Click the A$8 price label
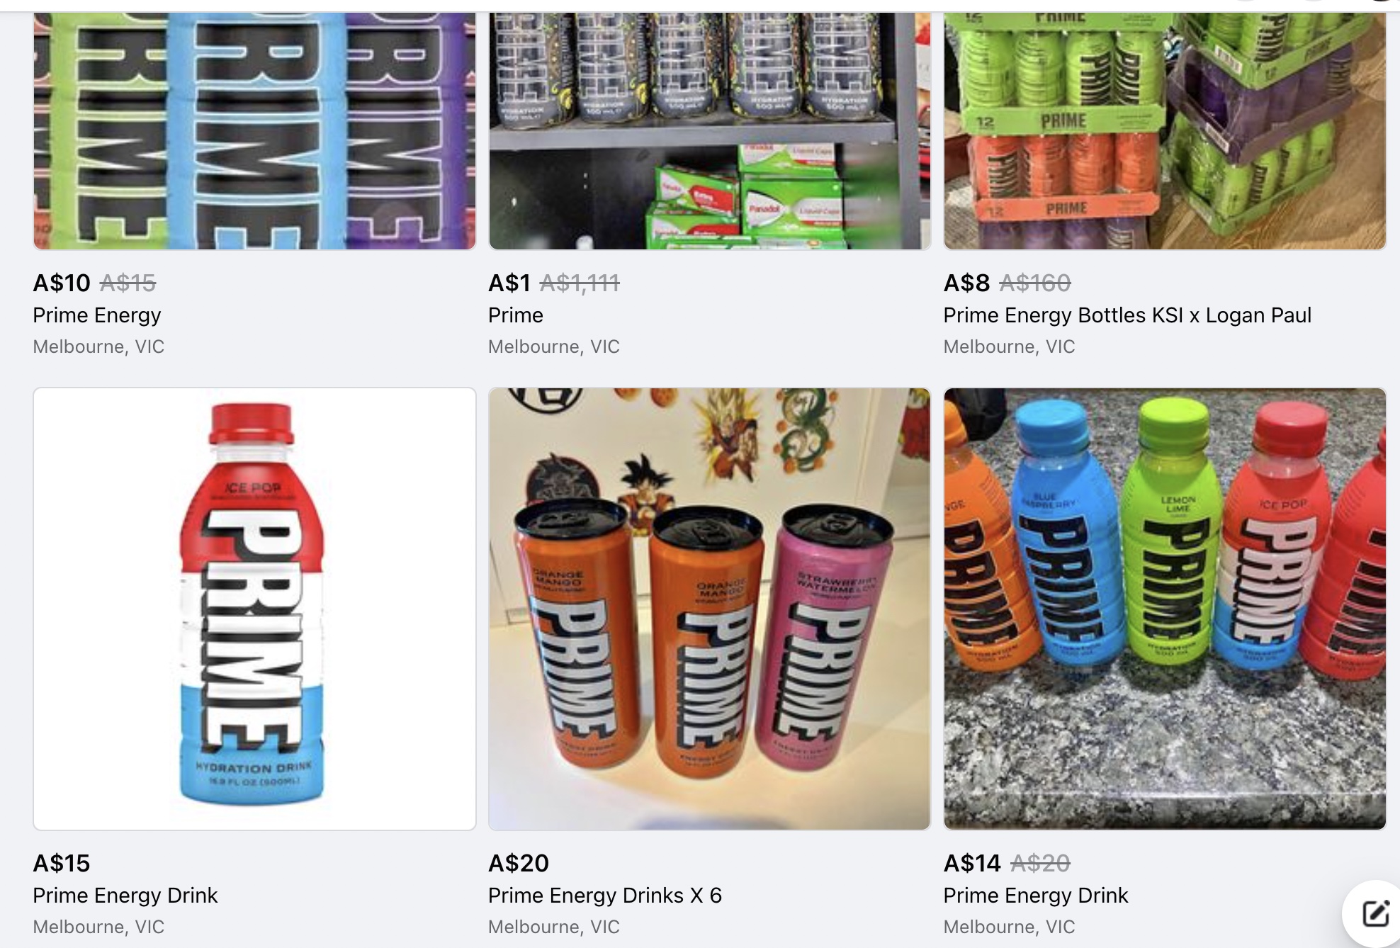 966,283
